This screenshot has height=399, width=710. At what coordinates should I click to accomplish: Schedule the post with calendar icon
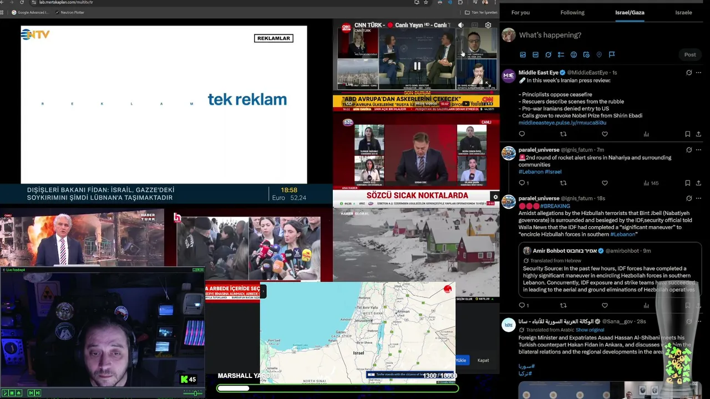point(586,54)
